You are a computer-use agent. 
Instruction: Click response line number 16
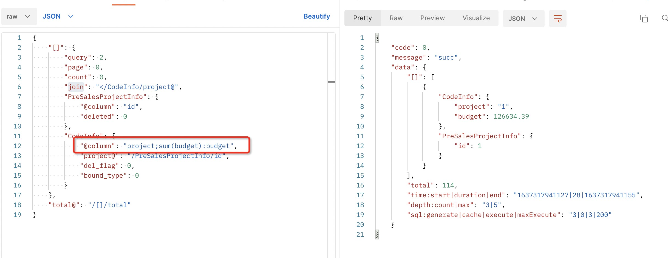tap(360, 185)
